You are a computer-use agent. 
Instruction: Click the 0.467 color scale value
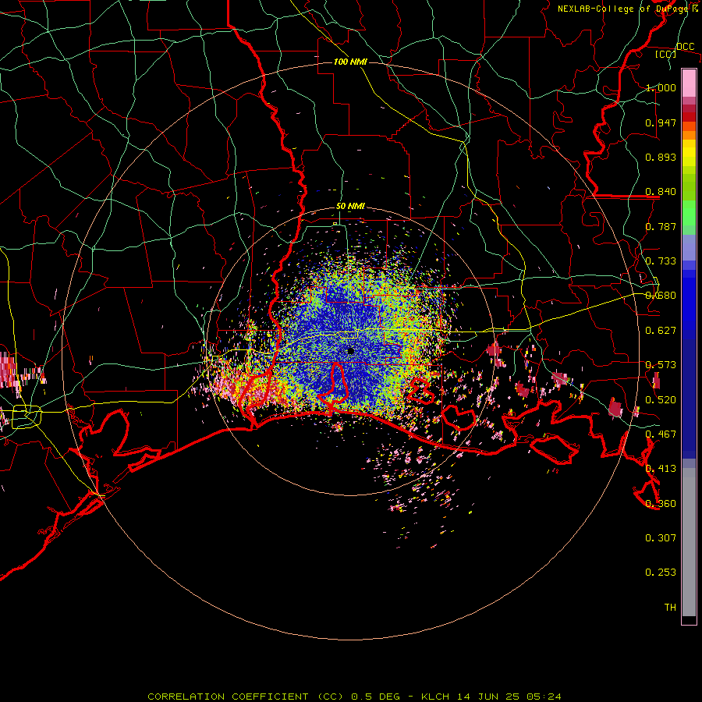click(661, 434)
